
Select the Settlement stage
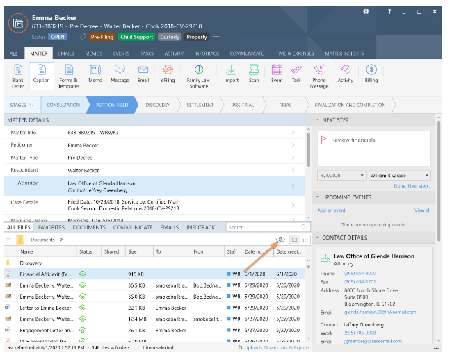[x=200, y=105]
